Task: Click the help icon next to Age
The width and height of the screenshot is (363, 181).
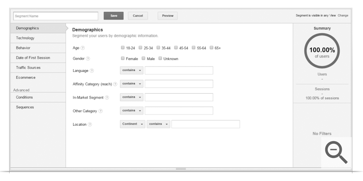Action: 82,48
